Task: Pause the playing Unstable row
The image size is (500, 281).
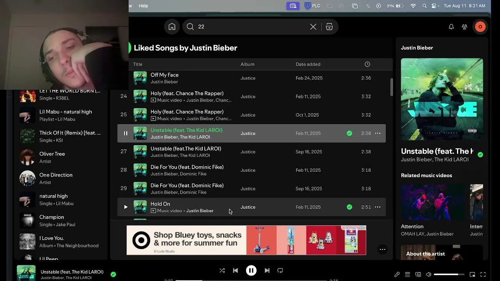Action: click(x=125, y=133)
